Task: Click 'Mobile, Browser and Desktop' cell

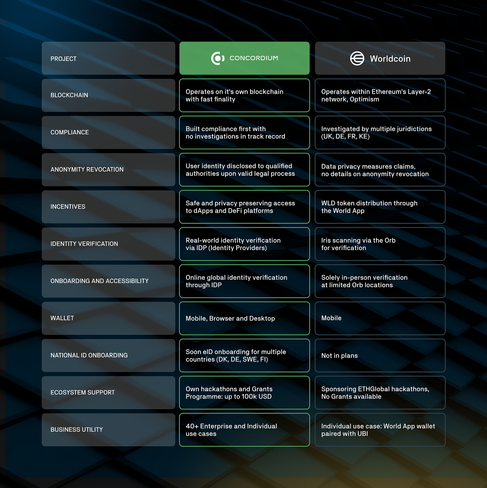Action: click(245, 318)
